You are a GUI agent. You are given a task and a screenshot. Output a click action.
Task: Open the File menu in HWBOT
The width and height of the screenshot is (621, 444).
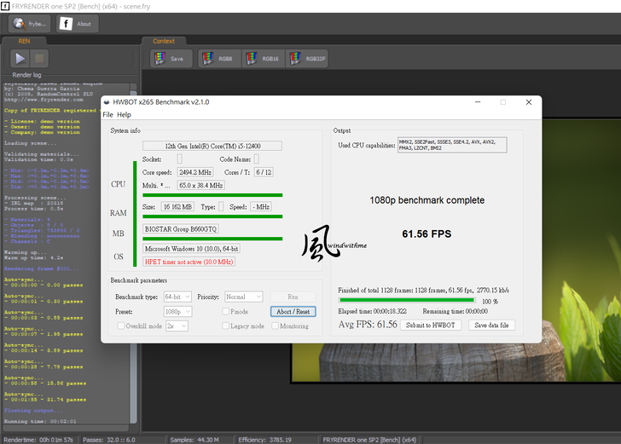click(x=107, y=115)
